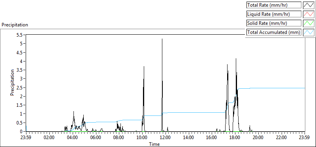This screenshot has height=147, width=316.
Task: Click the 04:00 time axis label
Action: pos(73,138)
